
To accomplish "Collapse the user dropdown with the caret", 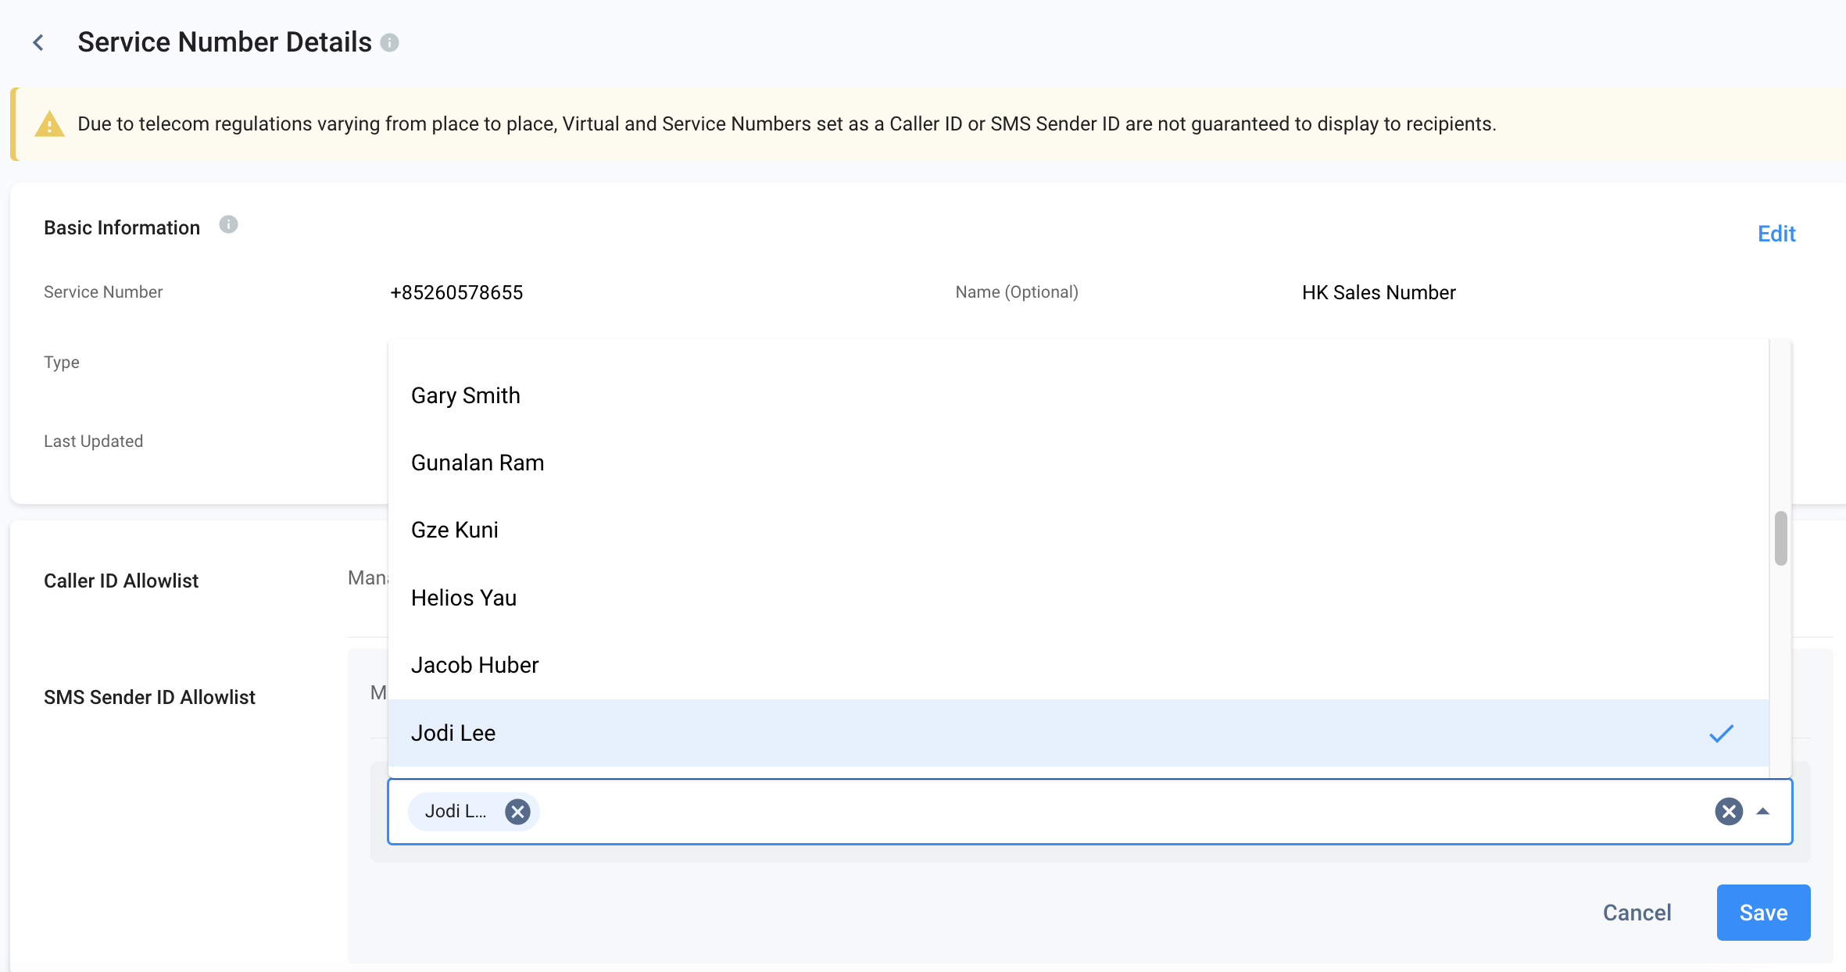I will click(1763, 812).
